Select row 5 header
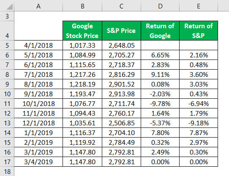The height and width of the screenshot is (176, 229). (x=7, y=45)
